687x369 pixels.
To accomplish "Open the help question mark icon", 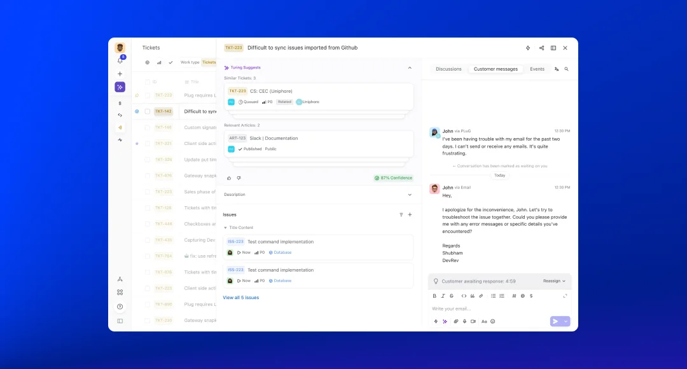I will (x=120, y=307).
